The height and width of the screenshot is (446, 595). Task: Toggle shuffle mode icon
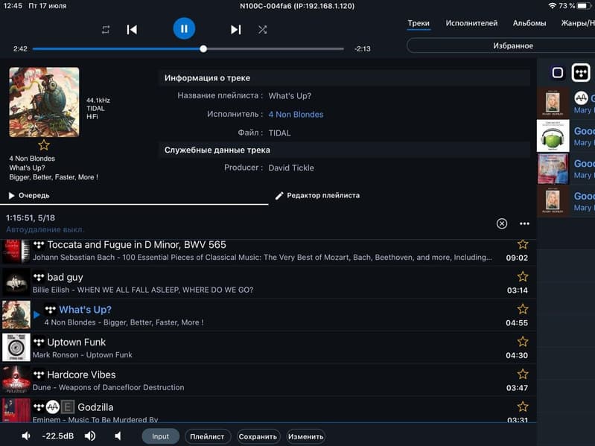(x=262, y=30)
